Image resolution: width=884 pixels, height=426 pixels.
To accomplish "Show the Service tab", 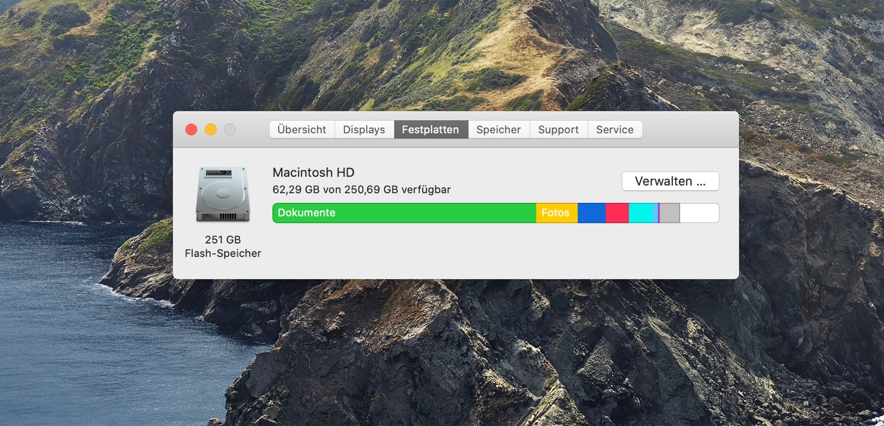I will 615,130.
